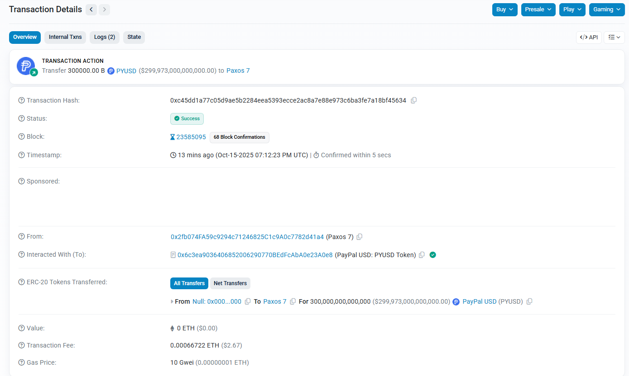This screenshot has height=376, width=629.
Task: Copy the transaction hash to clipboard
Action: tap(413, 100)
